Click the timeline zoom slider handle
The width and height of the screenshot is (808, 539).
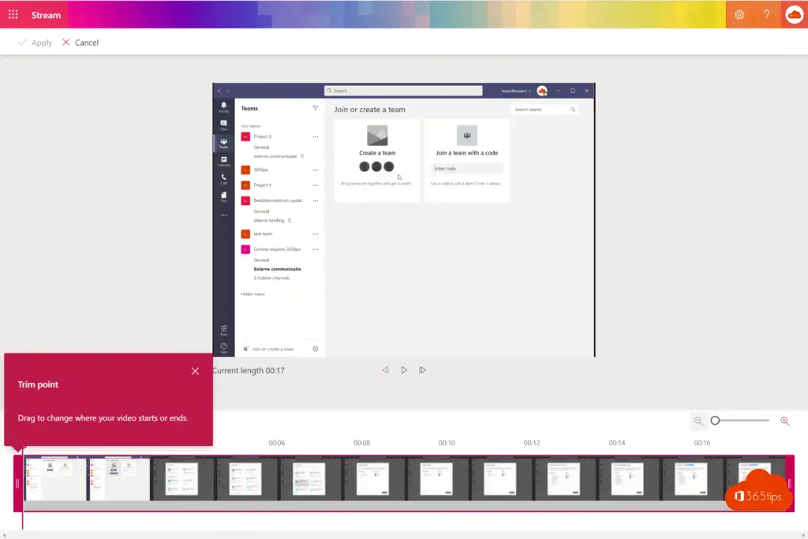point(715,421)
